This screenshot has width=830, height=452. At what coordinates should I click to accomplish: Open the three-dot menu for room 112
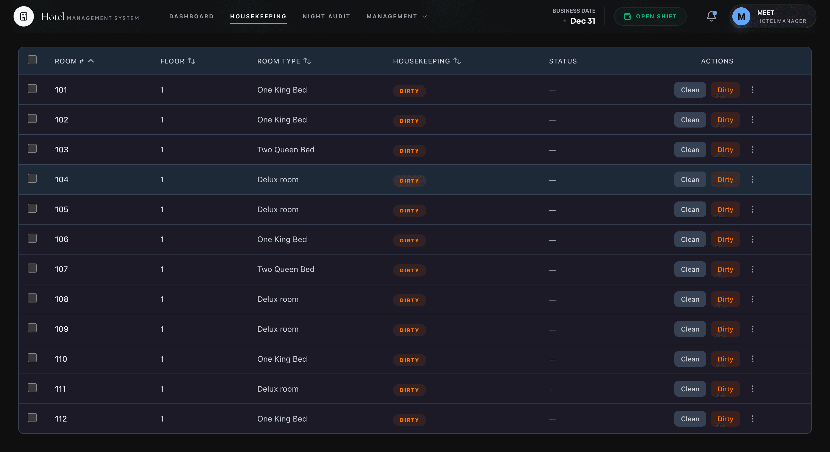tap(752, 419)
